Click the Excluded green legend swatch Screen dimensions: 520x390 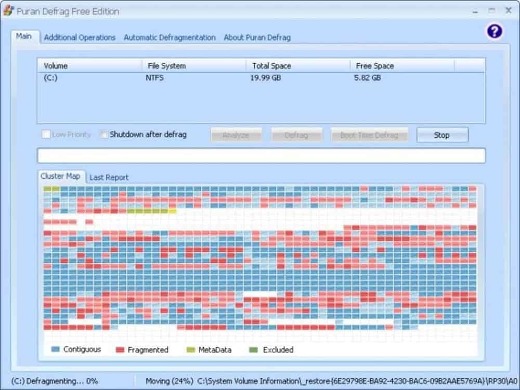(x=253, y=350)
